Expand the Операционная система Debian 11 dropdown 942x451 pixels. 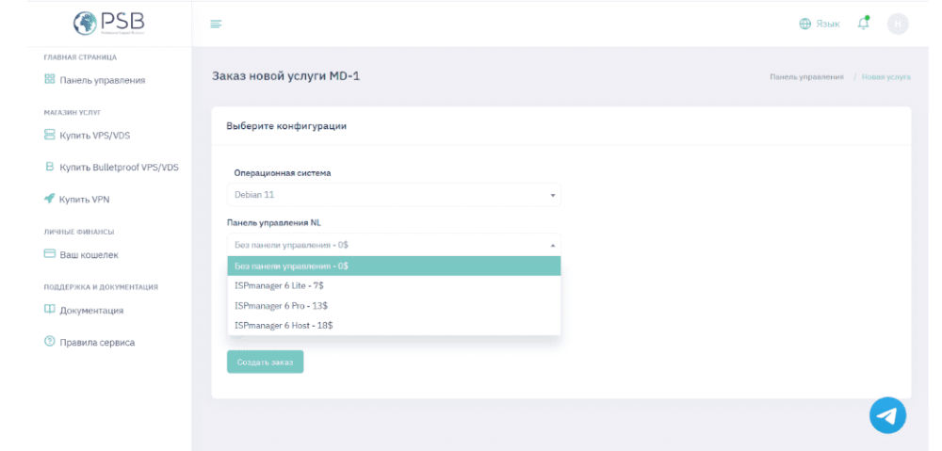pyautogui.click(x=394, y=195)
